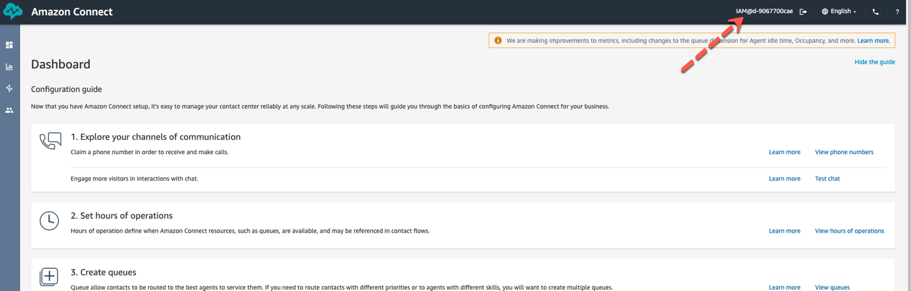Click the Amazon Connect title text
The image size is (911, 291).
pyautogui.click(x=71, y=12)
